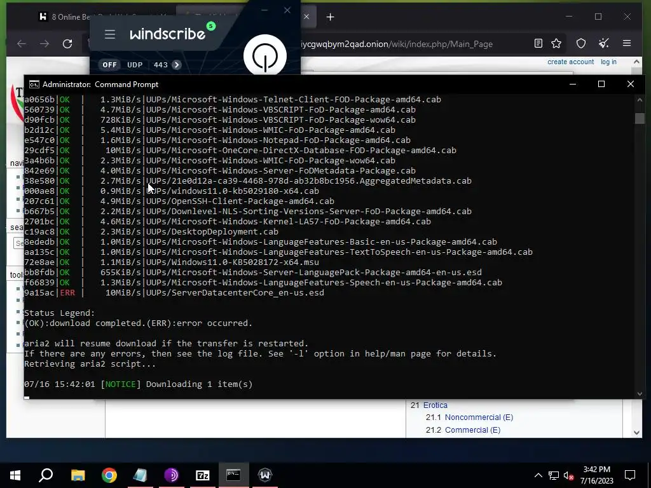651x488 pixels.
Task: Switch to Windscribe on the taskbar
Action: click(x=265, y=475)
